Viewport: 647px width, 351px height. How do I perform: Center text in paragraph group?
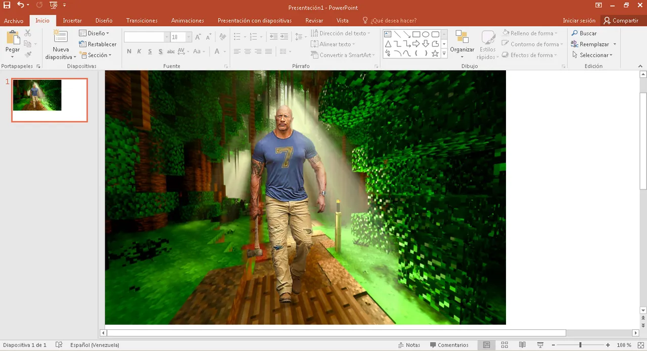point(248,52)
